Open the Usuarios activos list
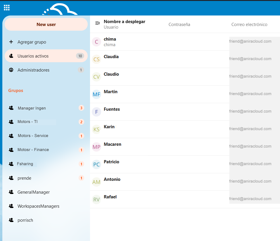This screenshot has height=241, width=280. (33, 56)
